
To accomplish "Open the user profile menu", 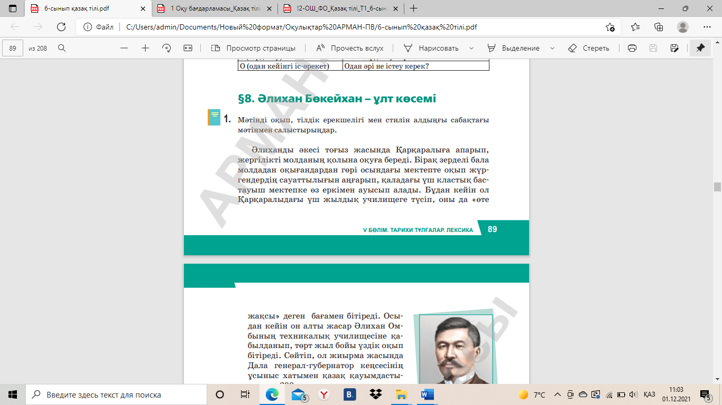I will point(683,27).
